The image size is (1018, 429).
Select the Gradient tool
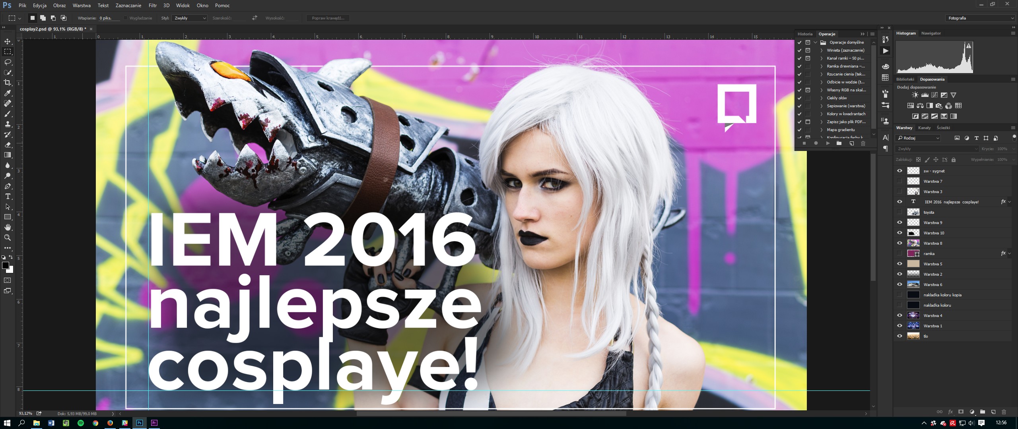(8, 155)
